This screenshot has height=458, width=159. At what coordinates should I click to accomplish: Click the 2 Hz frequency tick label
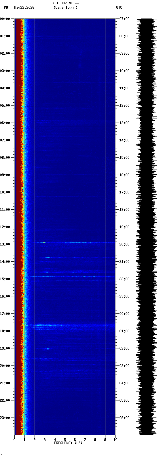point(35,440)
